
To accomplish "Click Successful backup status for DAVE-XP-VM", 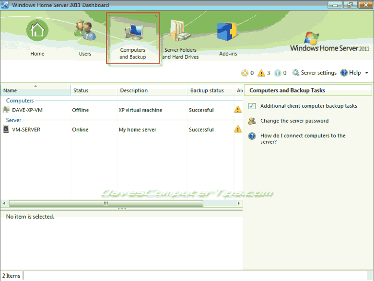I will 201,110.
